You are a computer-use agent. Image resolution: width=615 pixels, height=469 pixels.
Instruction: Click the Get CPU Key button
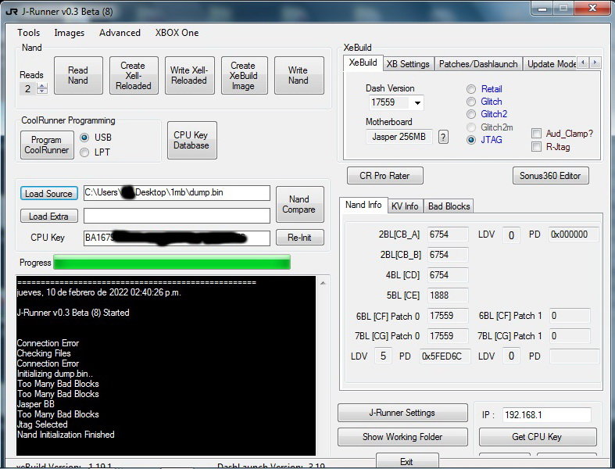pyautogui.click(x=538, y=437)
